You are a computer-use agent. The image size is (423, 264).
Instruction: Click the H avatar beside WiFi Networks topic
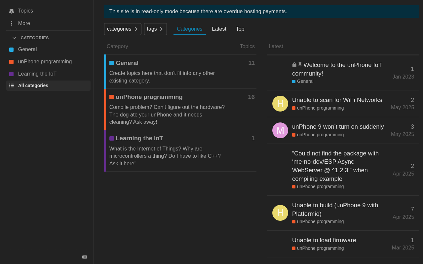pyautogui.click(x=280, y=104)
